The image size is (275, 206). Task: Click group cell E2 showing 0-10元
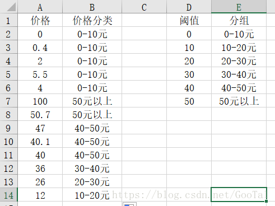[x=239, y=34]
